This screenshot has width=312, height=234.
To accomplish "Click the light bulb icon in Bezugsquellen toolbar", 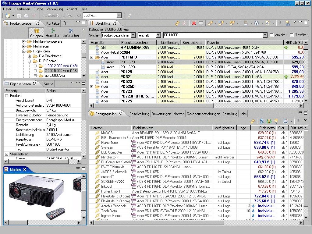I will pyautogui.click(x=276, y=121).
